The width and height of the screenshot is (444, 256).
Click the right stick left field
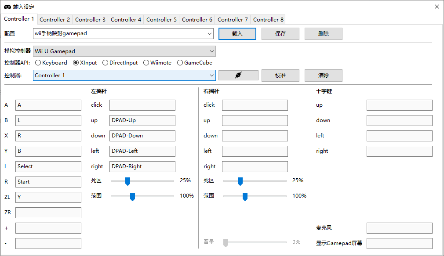coord(255,151)
